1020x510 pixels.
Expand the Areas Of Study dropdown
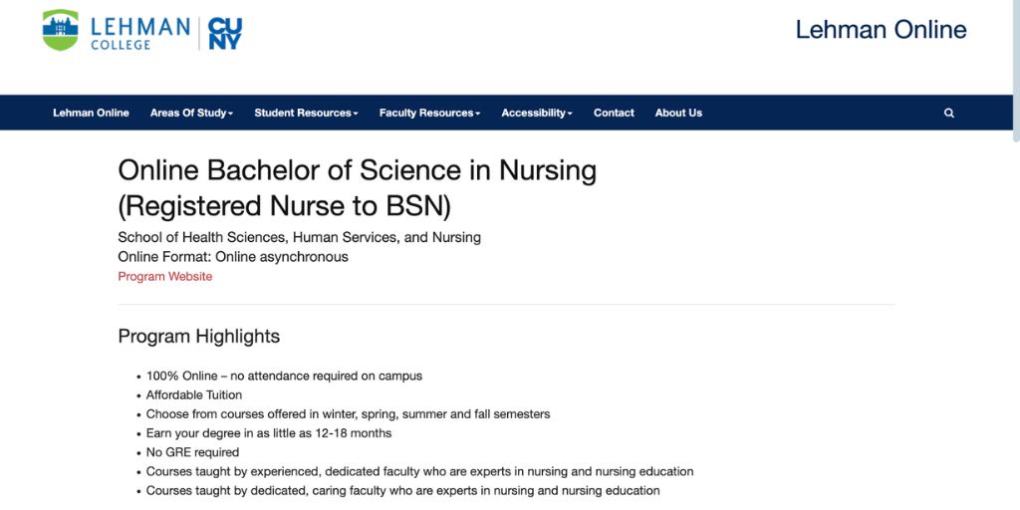(191, 114)
